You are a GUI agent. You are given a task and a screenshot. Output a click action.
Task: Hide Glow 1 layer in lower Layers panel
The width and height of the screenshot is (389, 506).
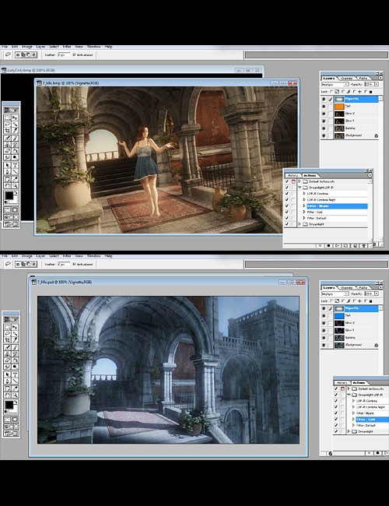(324, 330)
